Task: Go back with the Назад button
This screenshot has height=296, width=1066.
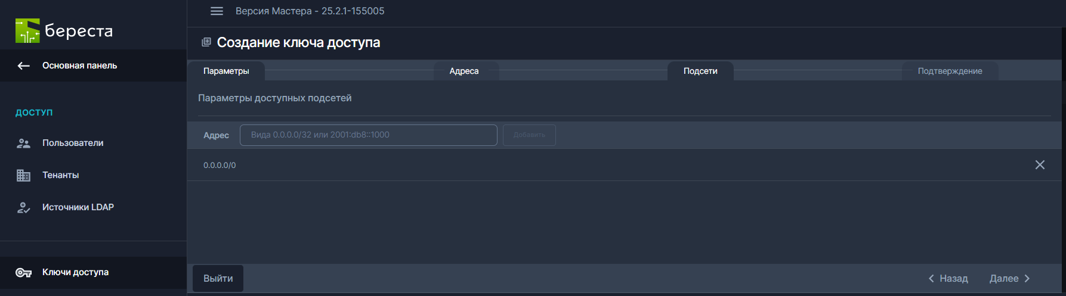Action: click(948, 279)
